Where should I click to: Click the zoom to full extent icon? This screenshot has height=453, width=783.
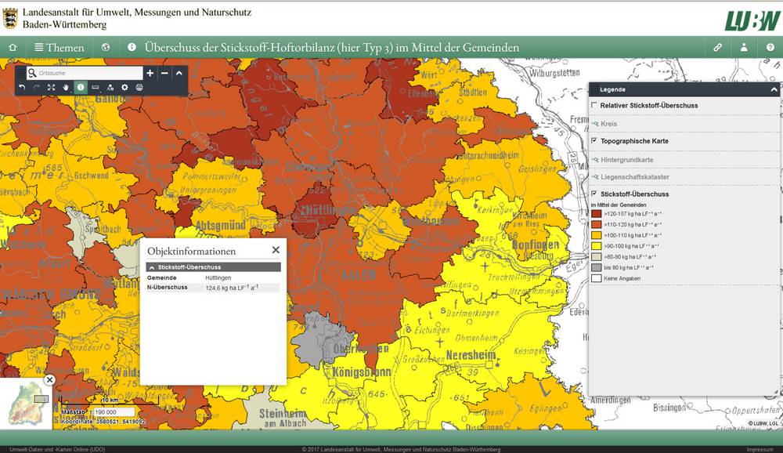pos(51,87)
